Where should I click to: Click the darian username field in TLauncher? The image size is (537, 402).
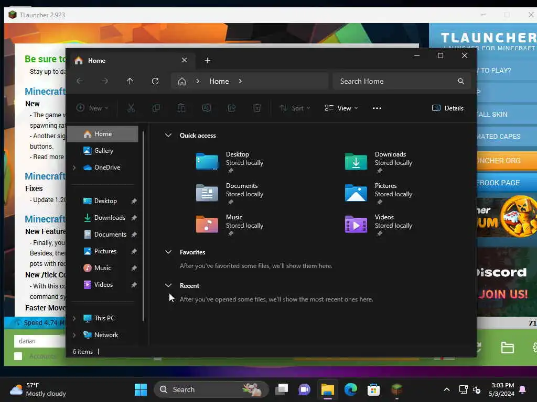click(x=39, y=341)
